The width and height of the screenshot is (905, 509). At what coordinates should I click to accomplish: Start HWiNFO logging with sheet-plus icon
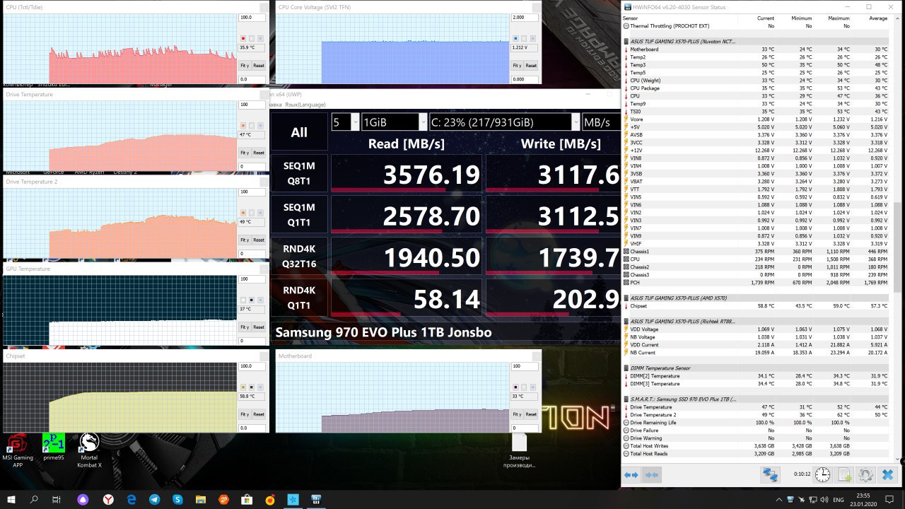[x=845, y=475]
